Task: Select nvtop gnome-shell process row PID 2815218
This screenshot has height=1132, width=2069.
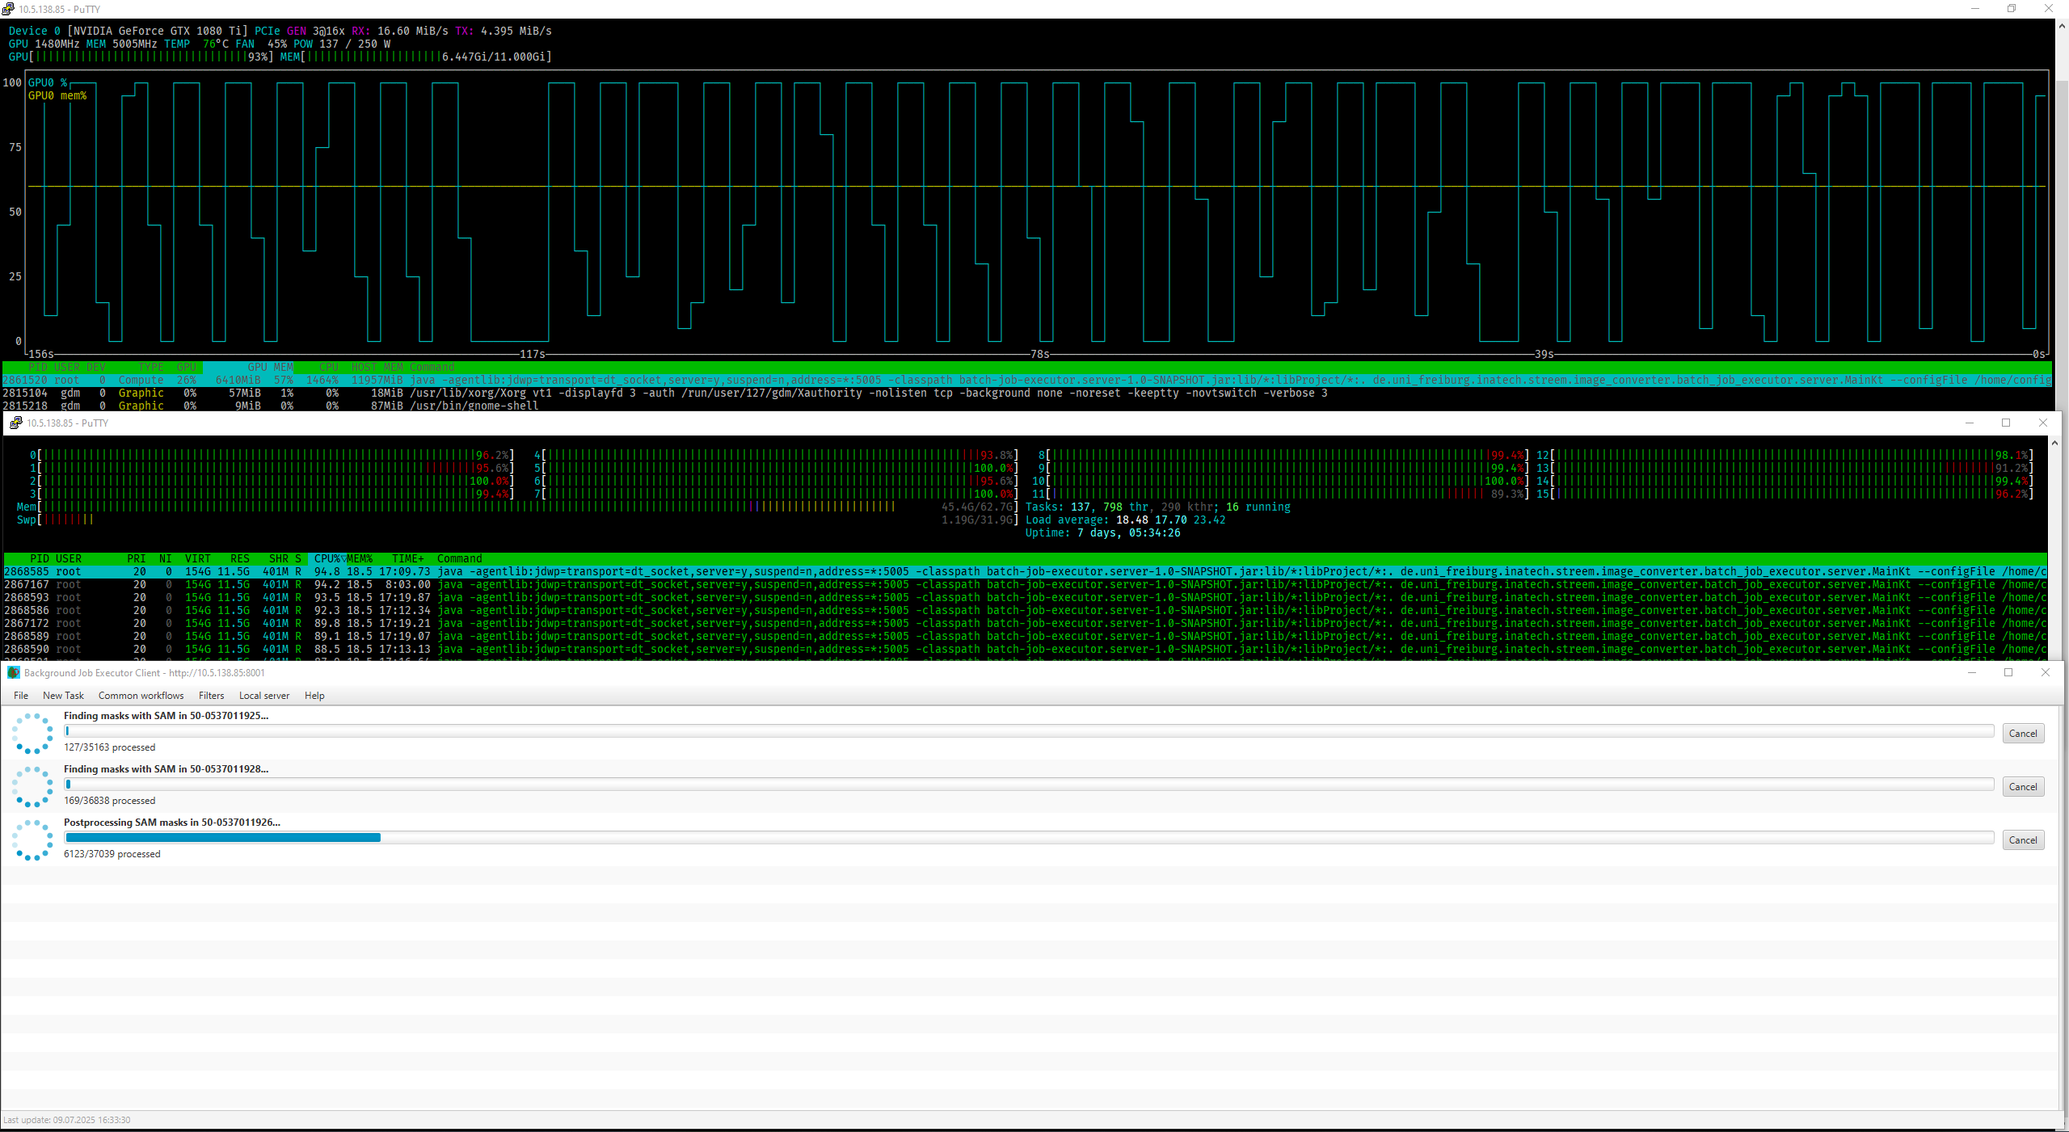Action: tap(1027, 406)
